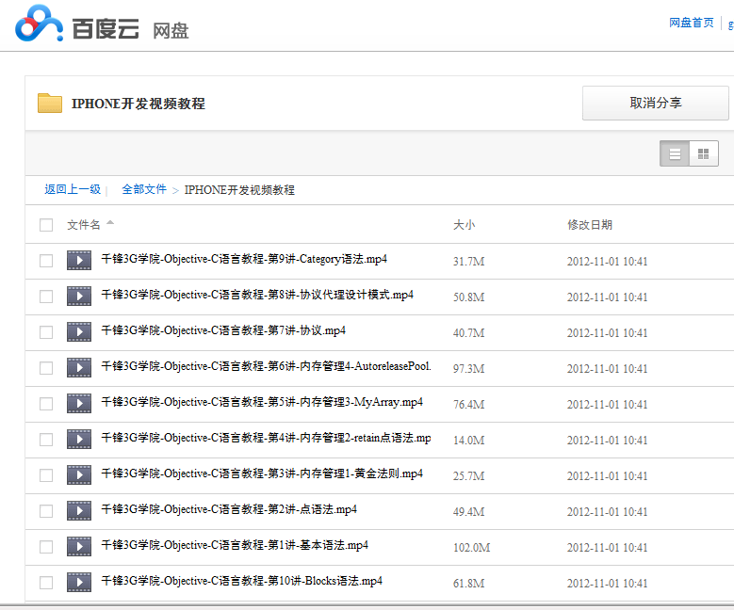The image size is (734, 610).
Task: Open file 第5讲-内存管理3-MyArray.mp4
Action: tap(262, 402)
